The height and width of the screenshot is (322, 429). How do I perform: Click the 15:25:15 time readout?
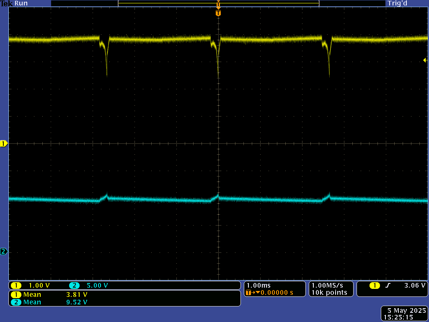point(398,317)
